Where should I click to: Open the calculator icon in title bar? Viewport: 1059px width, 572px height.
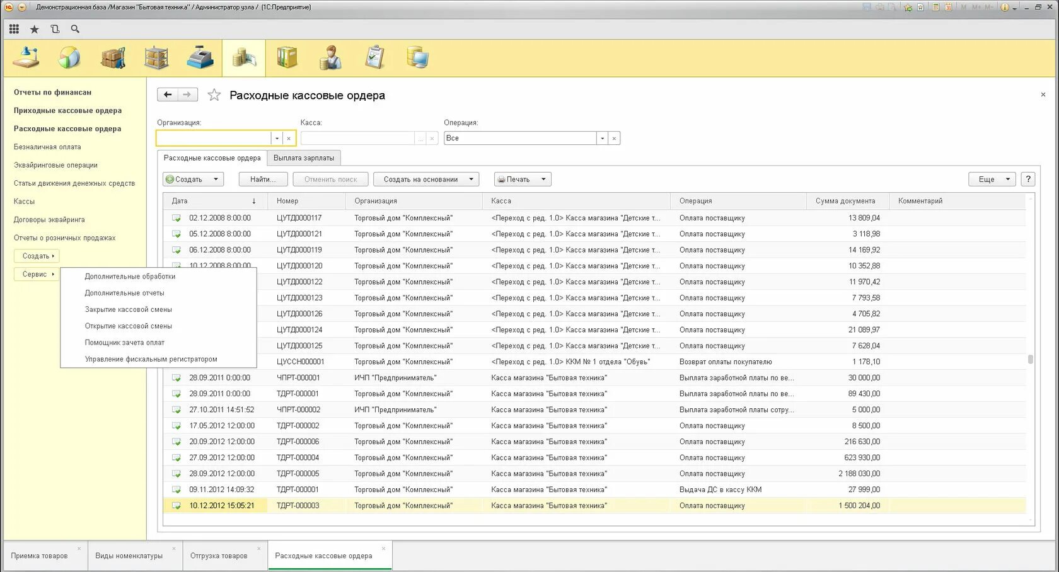click(936, 8)
